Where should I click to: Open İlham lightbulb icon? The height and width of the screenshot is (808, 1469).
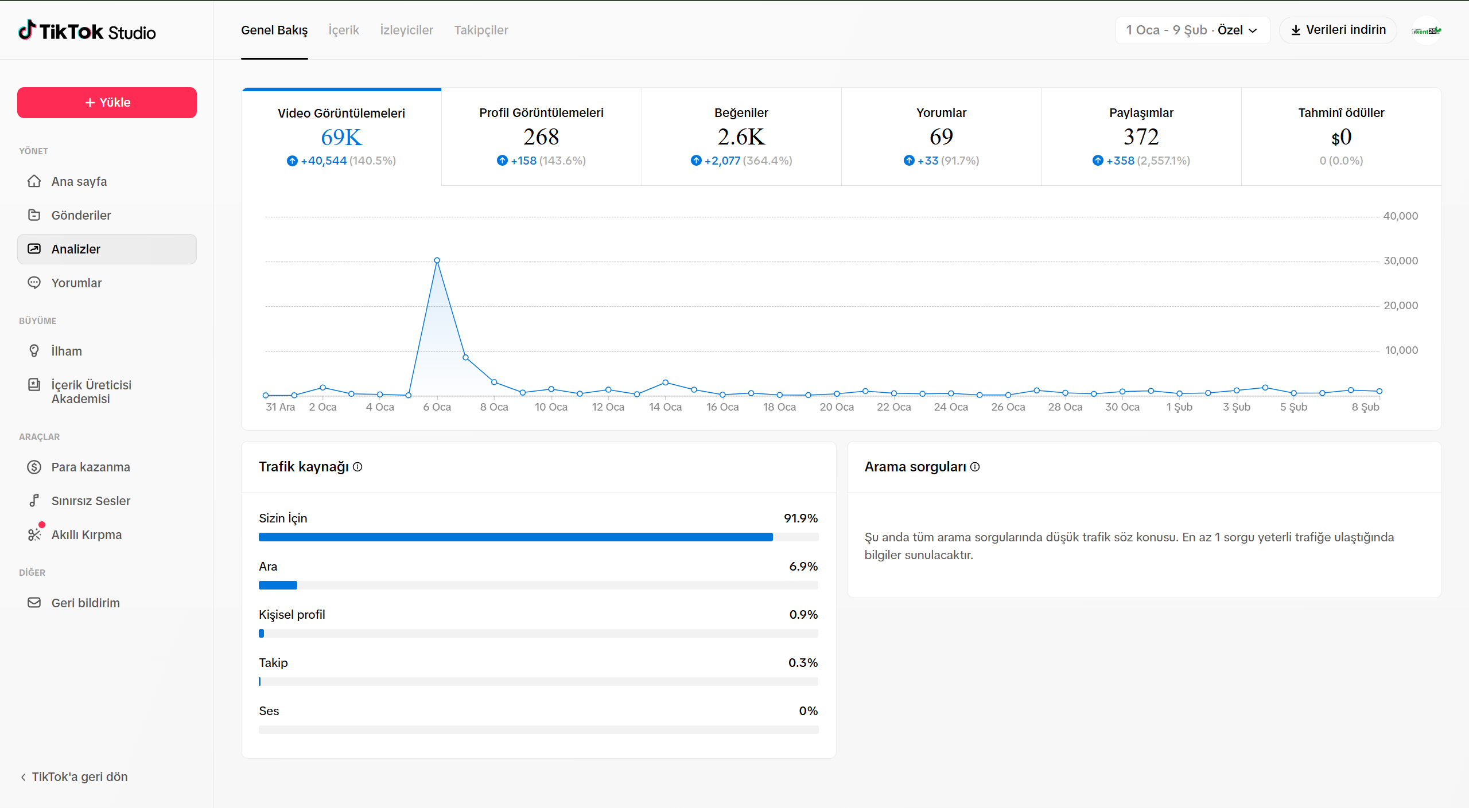click(34, 351)
